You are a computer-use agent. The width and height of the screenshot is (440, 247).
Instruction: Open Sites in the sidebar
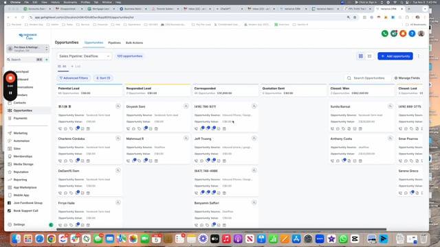coord(16,149)
